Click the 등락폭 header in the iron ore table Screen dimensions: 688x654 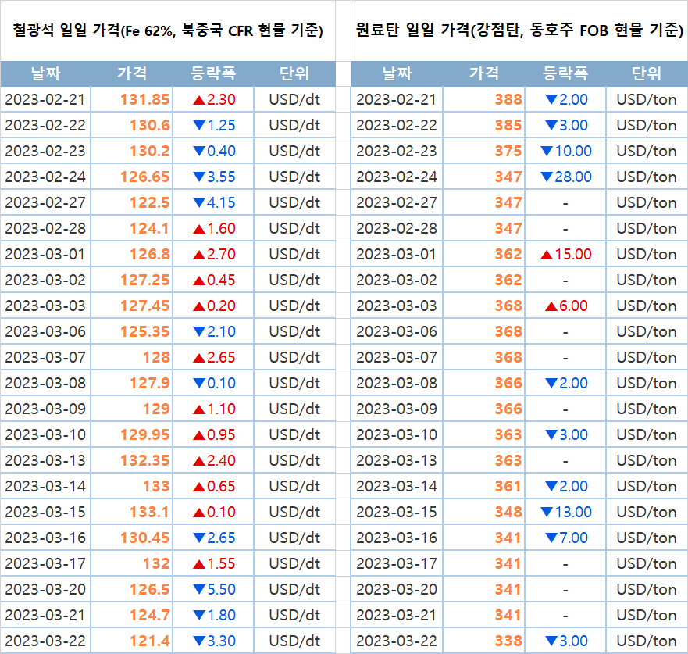tap(213, 74)
